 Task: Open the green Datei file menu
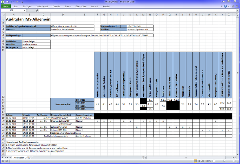[x=6, y=7]
